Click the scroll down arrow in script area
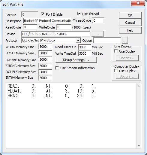Image resolution: width=147 pixels, height=155 pixels. pyautogui.click(x=139, y=146)
